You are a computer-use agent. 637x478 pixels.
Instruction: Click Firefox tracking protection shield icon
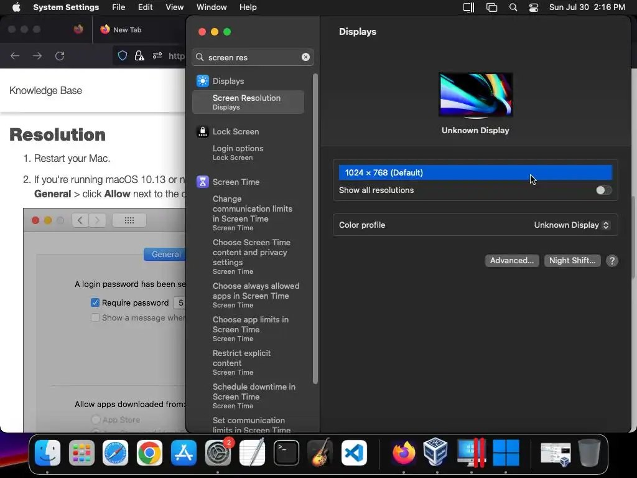(123, 55)
